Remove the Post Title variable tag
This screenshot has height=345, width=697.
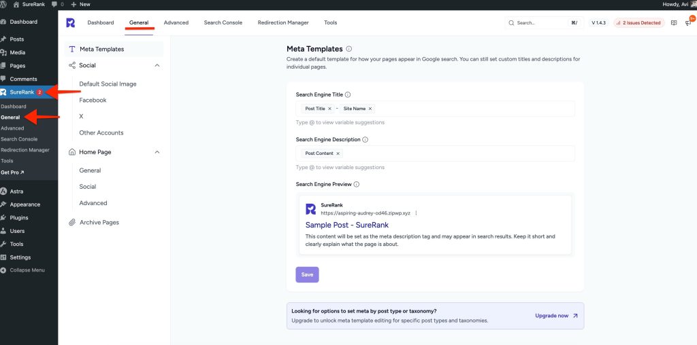329,109
